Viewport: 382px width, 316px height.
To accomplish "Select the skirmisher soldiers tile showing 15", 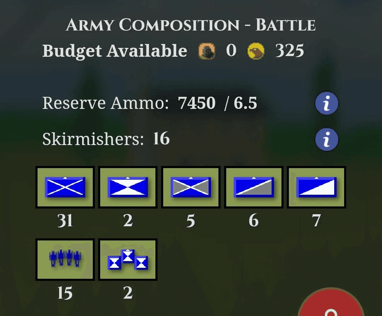I will (x=65, y=259).
